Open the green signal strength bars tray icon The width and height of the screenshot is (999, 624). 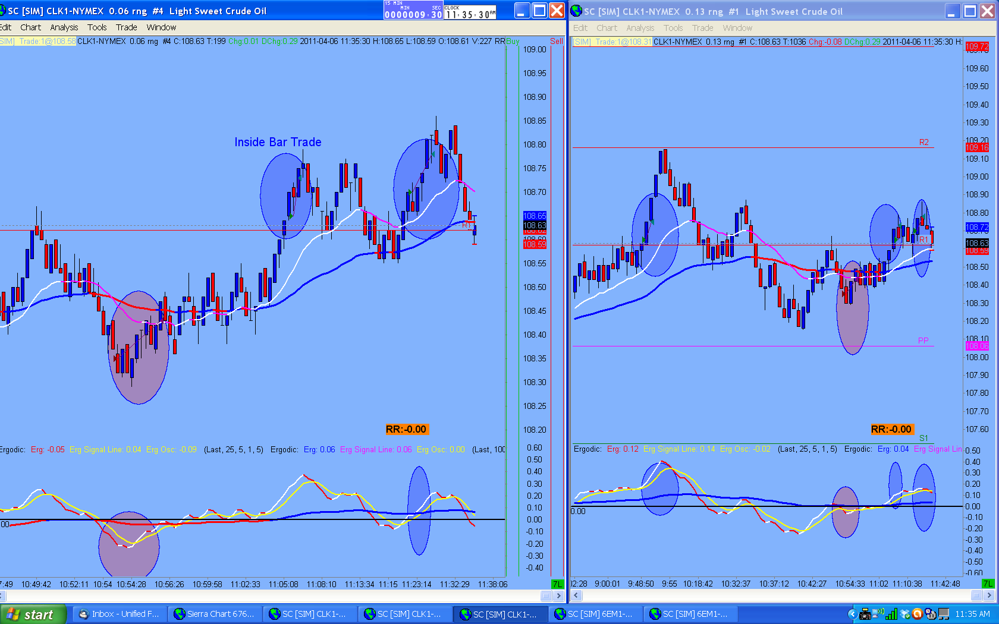(891, 614)
